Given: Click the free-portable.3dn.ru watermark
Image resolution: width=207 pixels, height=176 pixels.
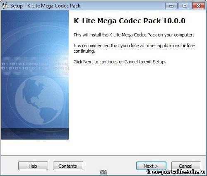Looking at the screenshot, I should tap(176, 172).
